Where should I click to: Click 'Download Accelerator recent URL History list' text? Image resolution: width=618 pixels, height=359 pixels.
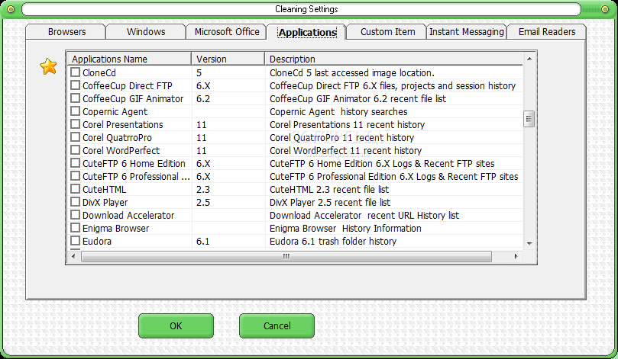point(364,216)
